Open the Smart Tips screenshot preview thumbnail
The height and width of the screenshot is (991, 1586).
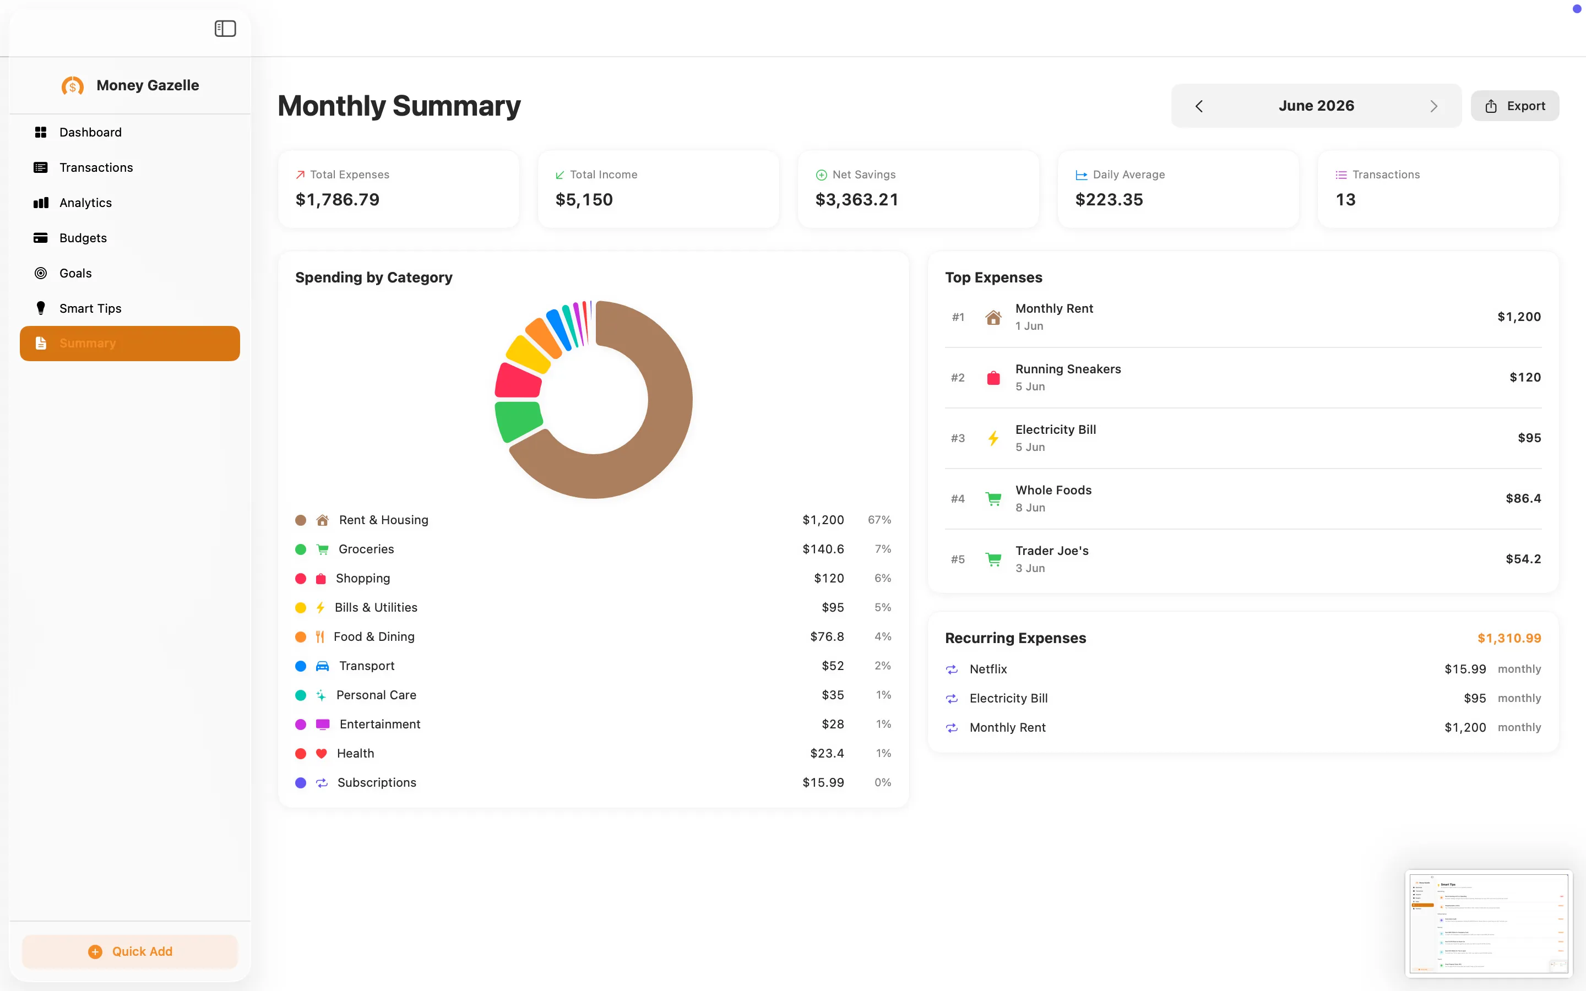tap(1489, 924)
